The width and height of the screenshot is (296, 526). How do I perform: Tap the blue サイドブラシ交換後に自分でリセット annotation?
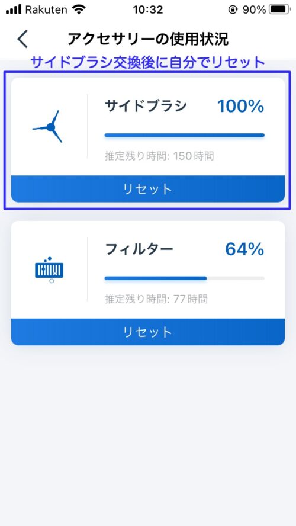148,62
